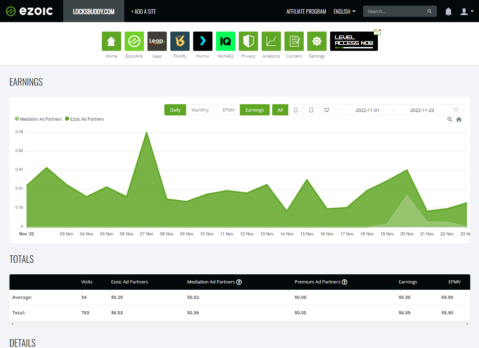Click the Average earnings value $0.30
Image resolution: width=479 pixels, height=348 pixels.
pyautogui.click(x=405, y=297)
